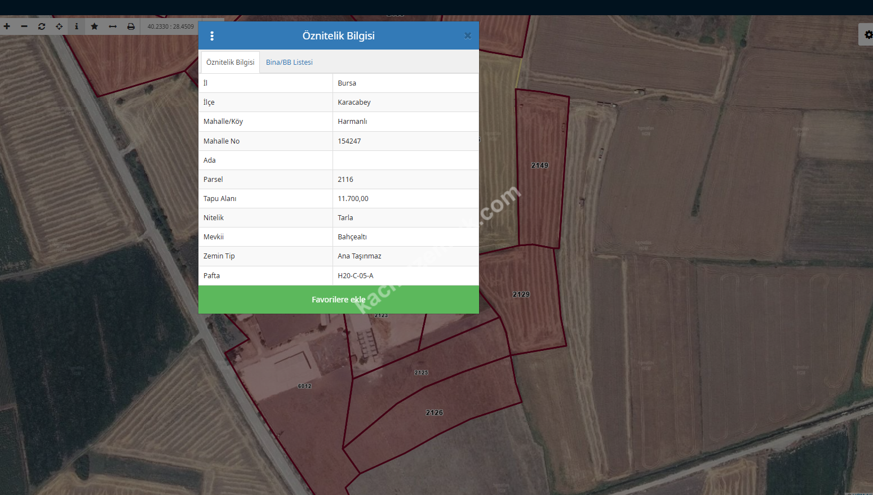This screenshot has width=873, height=495.
Task: Switch to the Bina/BB Listesi tab
Action: click(x=289, y=63)
